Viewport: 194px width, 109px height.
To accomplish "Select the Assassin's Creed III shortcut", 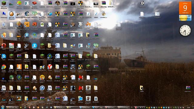I will [x=88, y=90].
